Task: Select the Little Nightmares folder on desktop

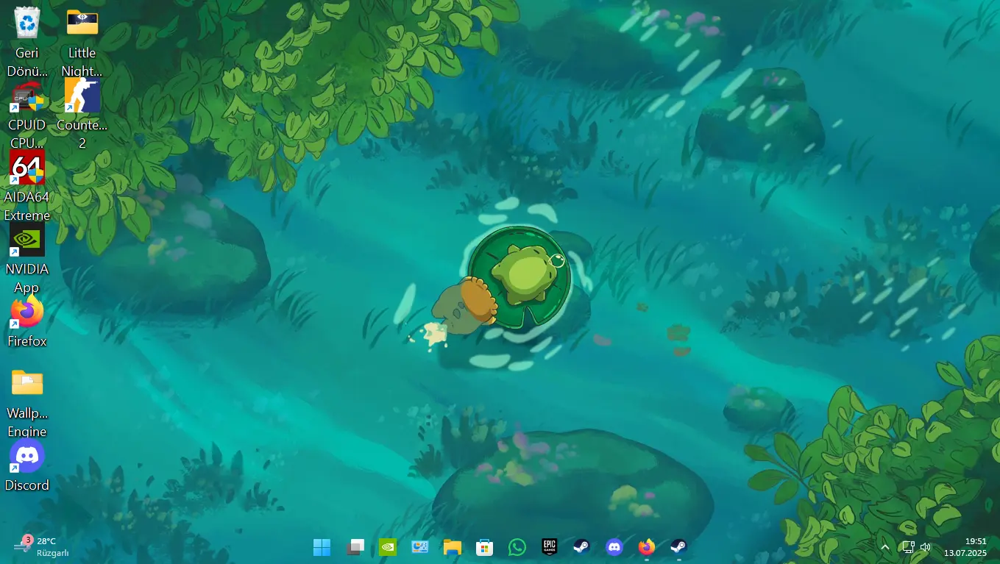Action: (82, 42)
